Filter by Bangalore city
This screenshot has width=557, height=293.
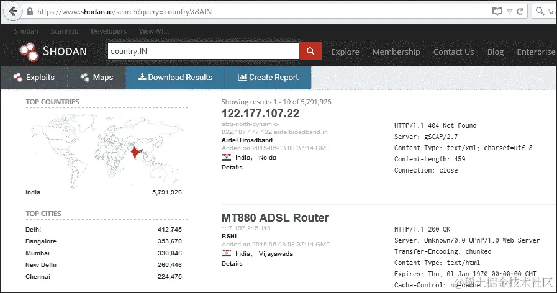(x=41, y=241)
